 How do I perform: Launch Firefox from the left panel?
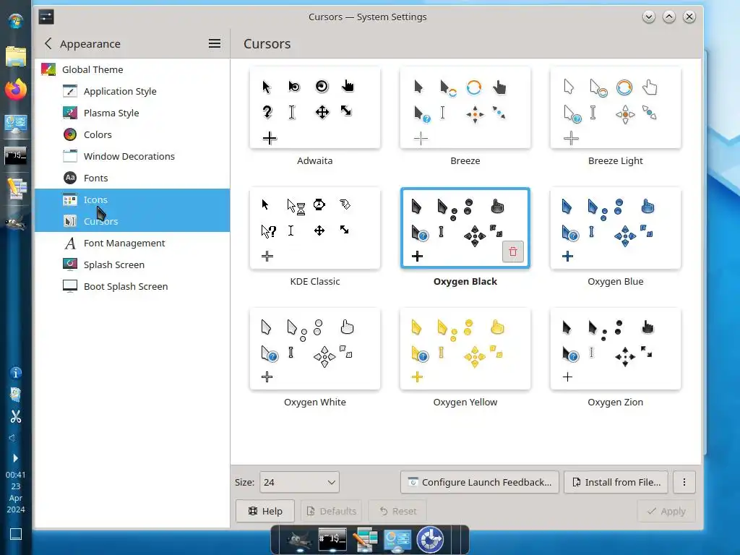(x=16, y=89)
